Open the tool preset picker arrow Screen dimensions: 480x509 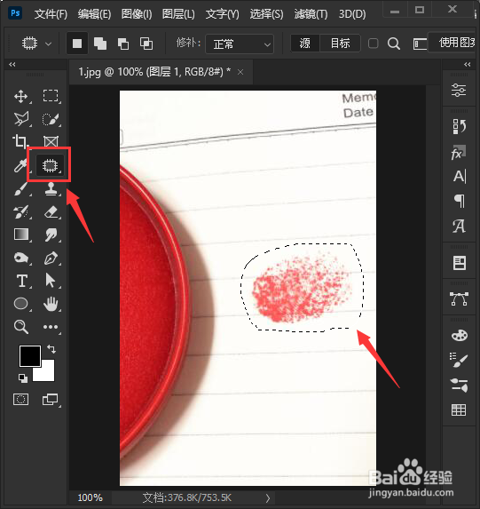coord(48,44)
